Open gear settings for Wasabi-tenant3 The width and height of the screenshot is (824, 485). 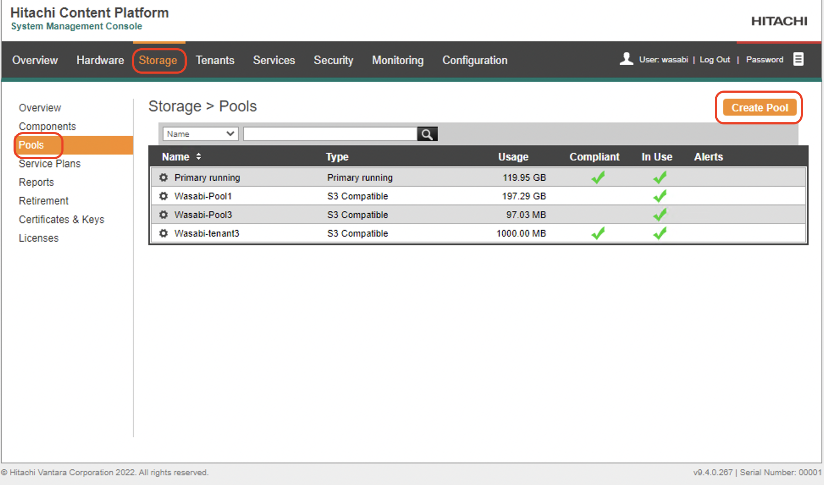click(163, 233)
